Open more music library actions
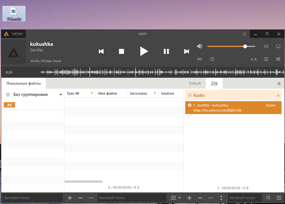285x204 pixels. (x=91, y=198)
